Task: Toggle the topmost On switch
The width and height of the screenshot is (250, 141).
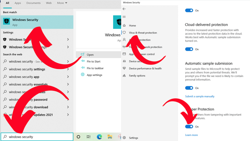Action: tap(189, 10)
